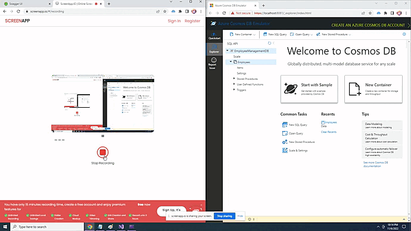
Task: Open the Quickstart sidebar panel
Action: [214, 36]
